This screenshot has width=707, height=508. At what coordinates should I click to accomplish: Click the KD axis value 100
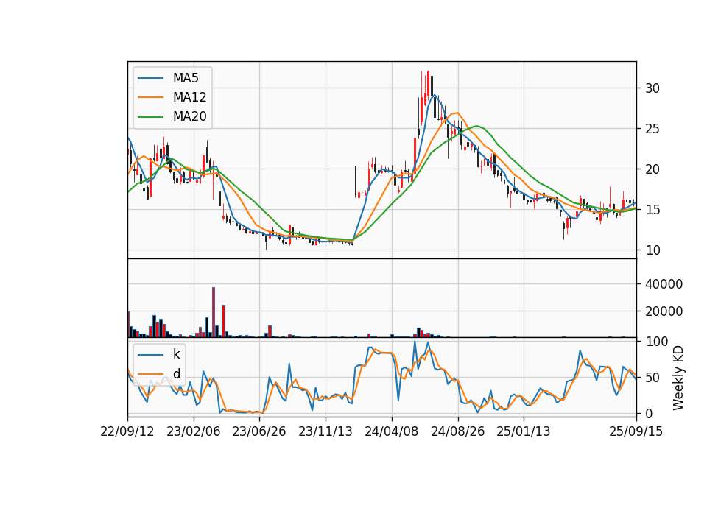tap(656, 342)
